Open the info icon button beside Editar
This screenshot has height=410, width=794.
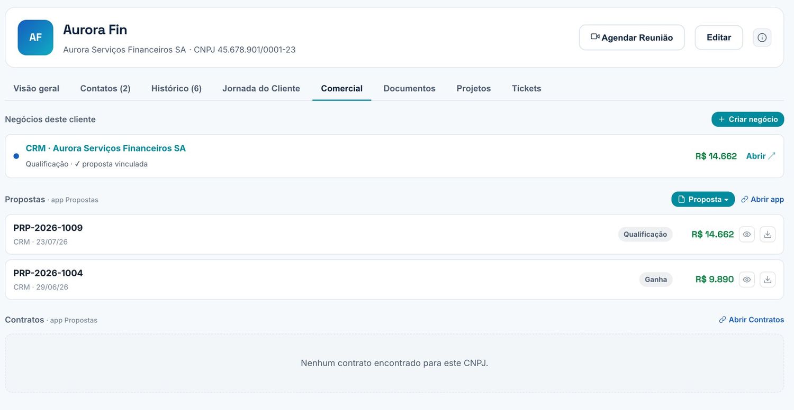coord(762,38)
